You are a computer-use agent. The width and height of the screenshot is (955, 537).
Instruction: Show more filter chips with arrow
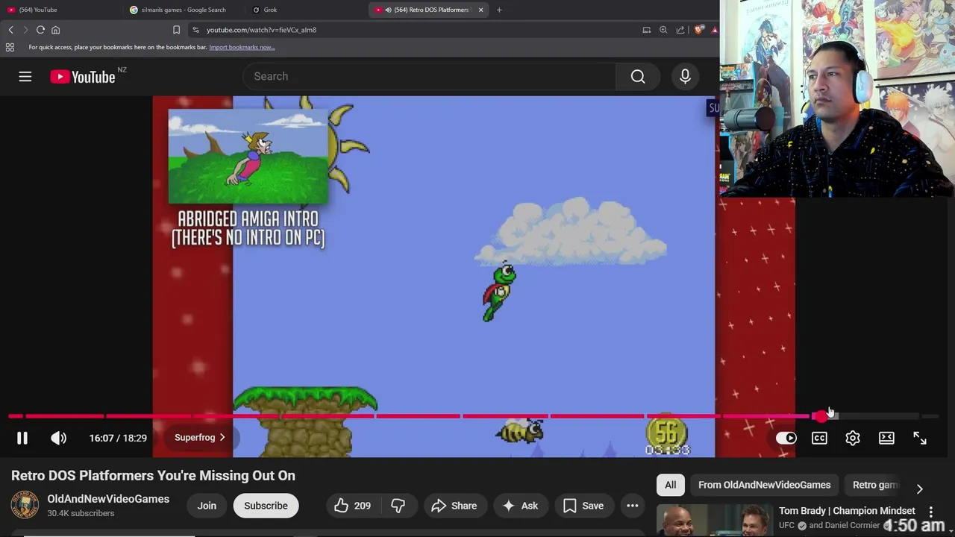(x=919, y=489)
